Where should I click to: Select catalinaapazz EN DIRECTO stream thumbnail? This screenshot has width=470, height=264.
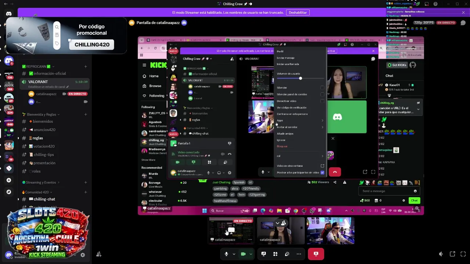coord(231,230)
